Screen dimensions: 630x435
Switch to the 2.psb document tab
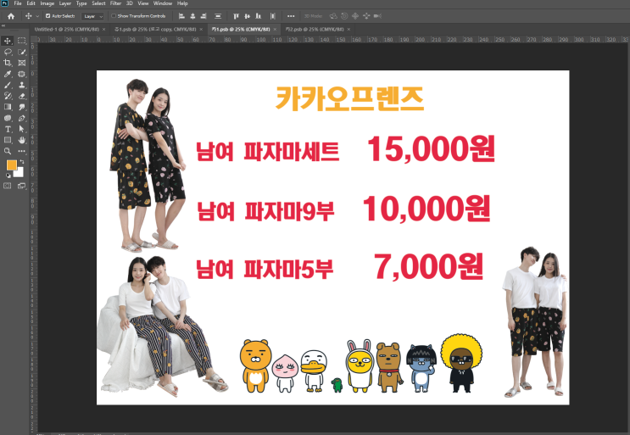pos(315,30)
